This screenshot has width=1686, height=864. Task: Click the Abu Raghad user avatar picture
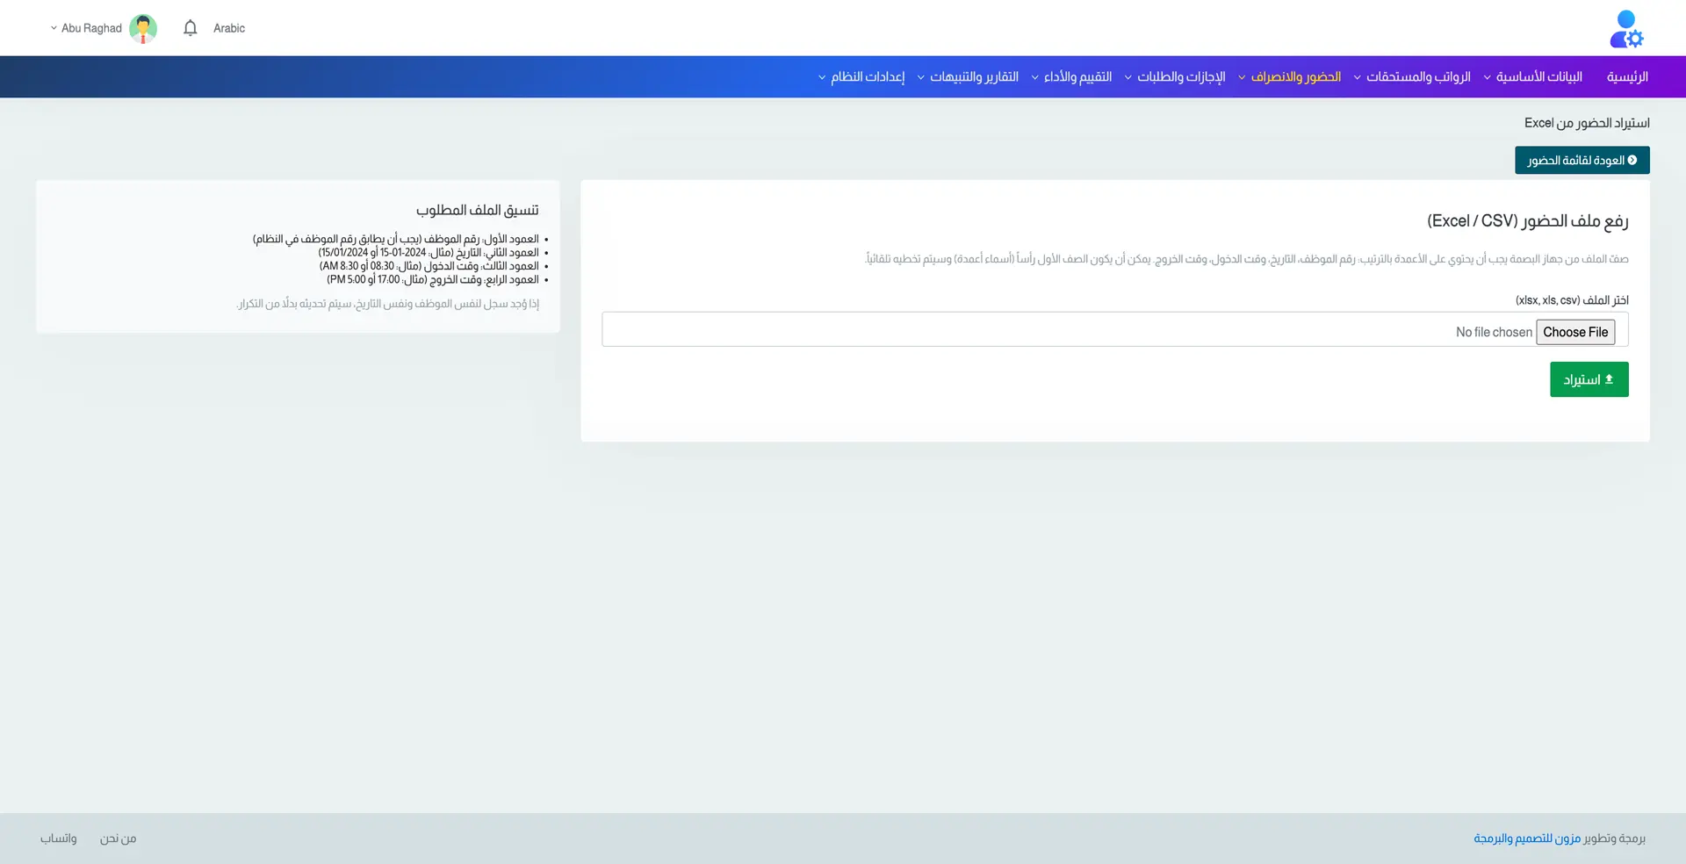pos(143,28)
